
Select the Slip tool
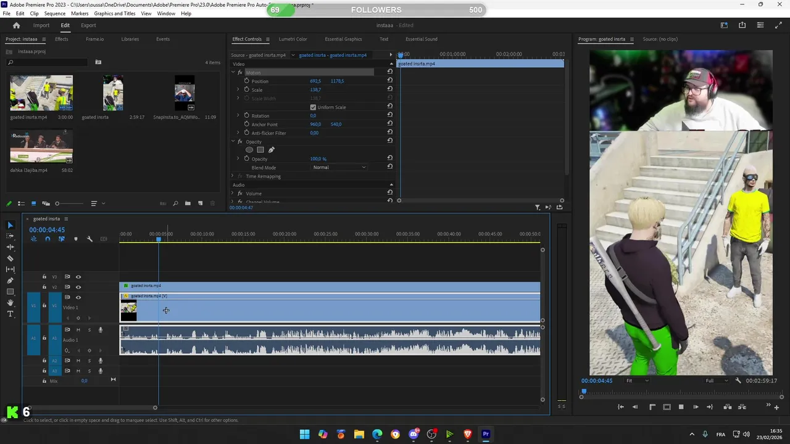click(x=10, y=269)
